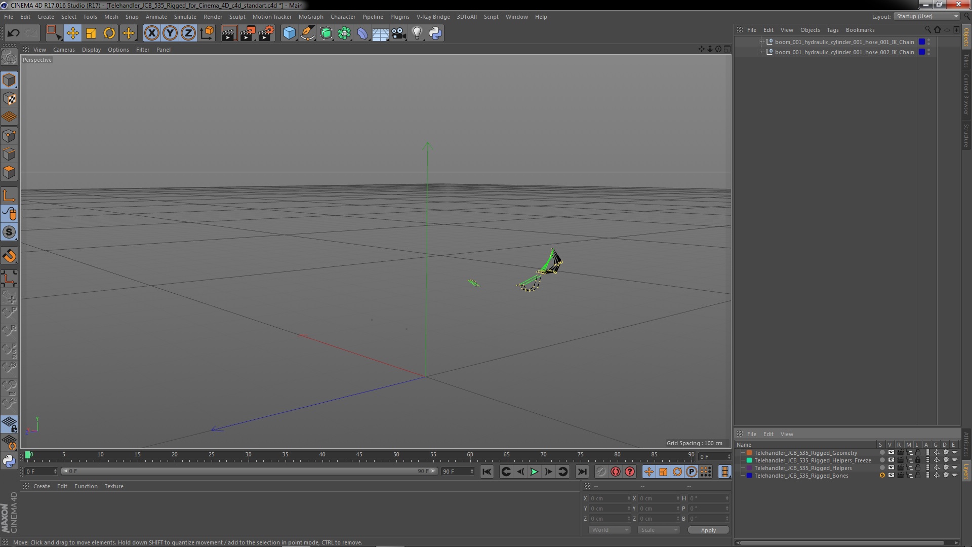The width and height of the screenshot is (972, 547).
Task: Select the Live Selection tool
Action: click(54, 33)
